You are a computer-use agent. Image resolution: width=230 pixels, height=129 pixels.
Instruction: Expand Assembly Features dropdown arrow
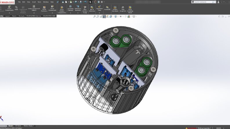click(70, 13)
